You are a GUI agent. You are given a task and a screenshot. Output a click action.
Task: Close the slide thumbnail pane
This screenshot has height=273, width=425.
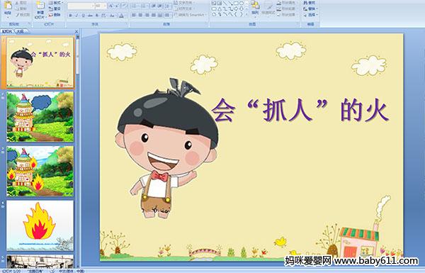pos(76,31)
